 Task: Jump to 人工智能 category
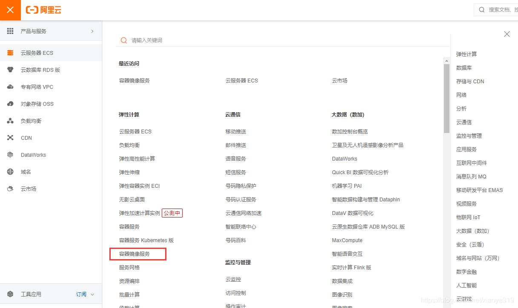(466, 285)
